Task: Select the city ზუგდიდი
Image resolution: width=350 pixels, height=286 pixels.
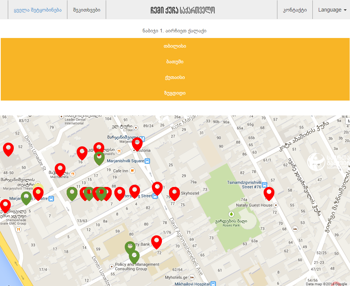Action: coord(175,93)
